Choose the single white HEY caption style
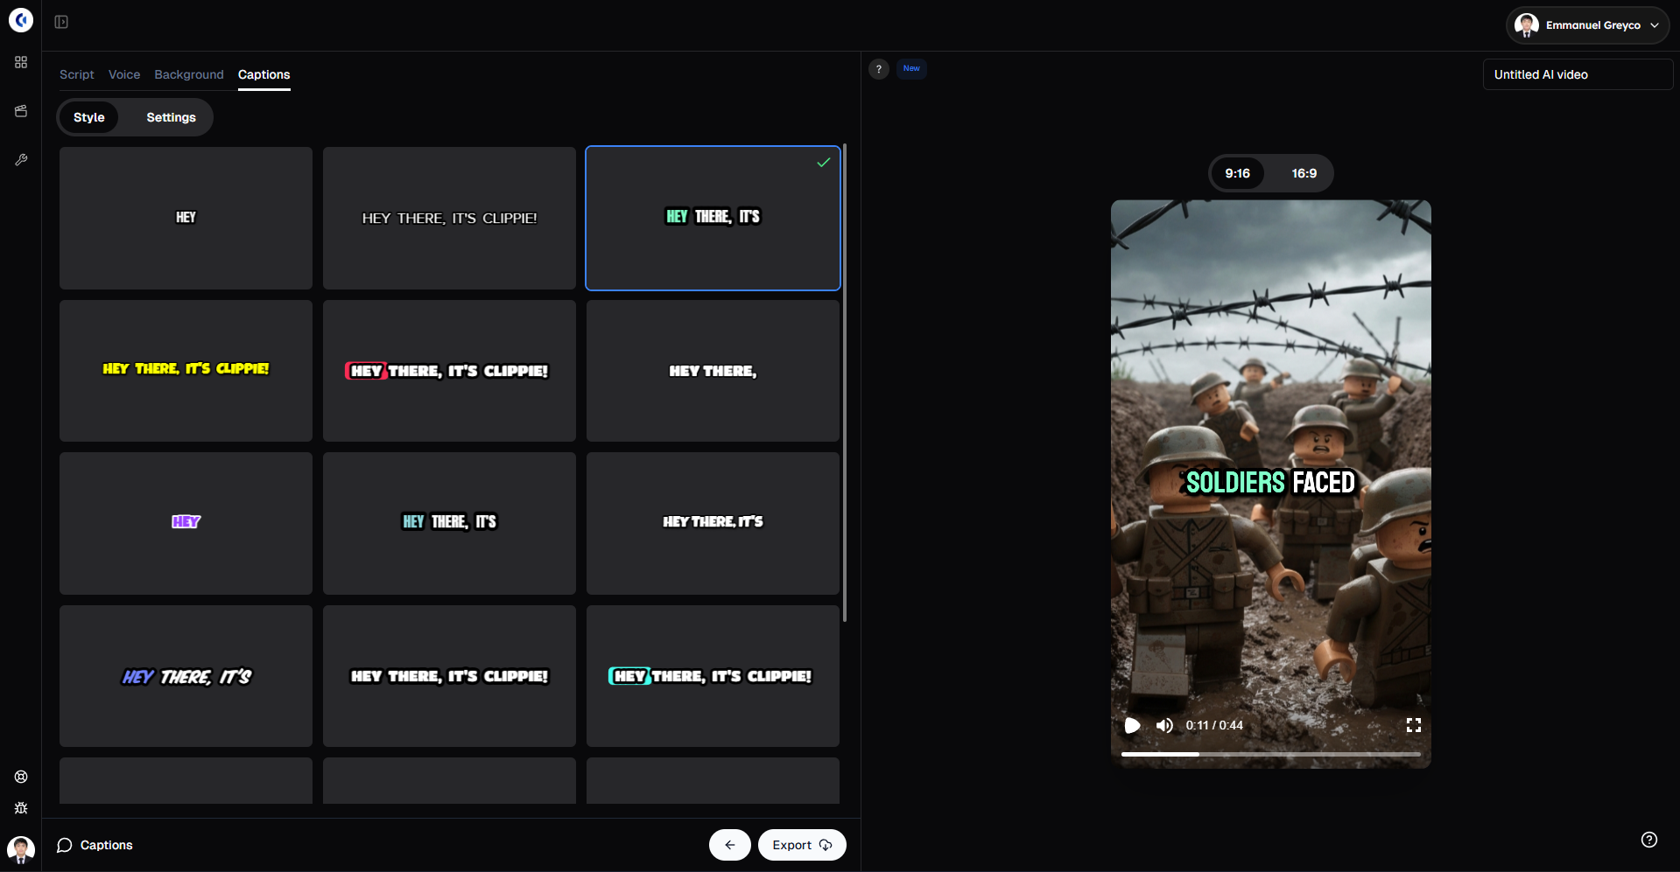 point(186,218)
